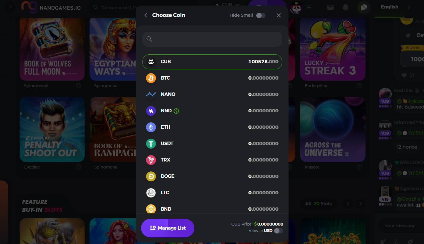
Task: Expand the English language selector arrow
Action: coord(409,7)
